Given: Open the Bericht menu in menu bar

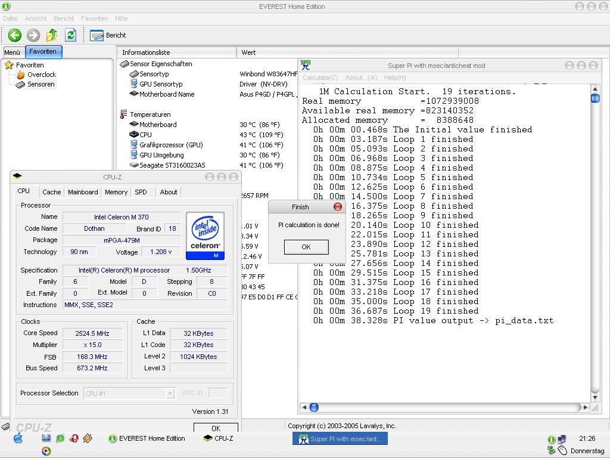Looking at the screenshot, I should coord(64,18).
